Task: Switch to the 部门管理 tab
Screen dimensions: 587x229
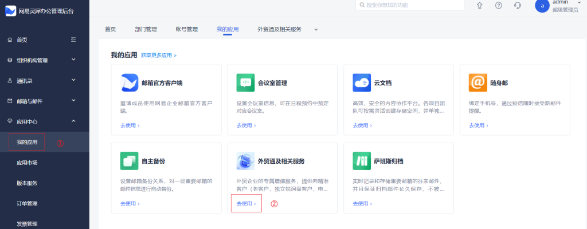Action: [146, 29]
